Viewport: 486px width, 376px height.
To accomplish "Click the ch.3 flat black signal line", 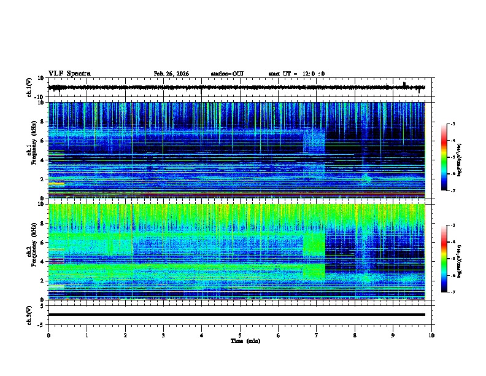I will pyautogui.click(x=236, y=315).
